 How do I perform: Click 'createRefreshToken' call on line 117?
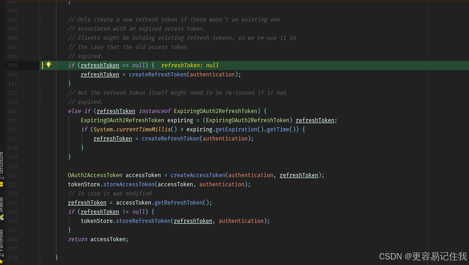(x=171, y=139)
